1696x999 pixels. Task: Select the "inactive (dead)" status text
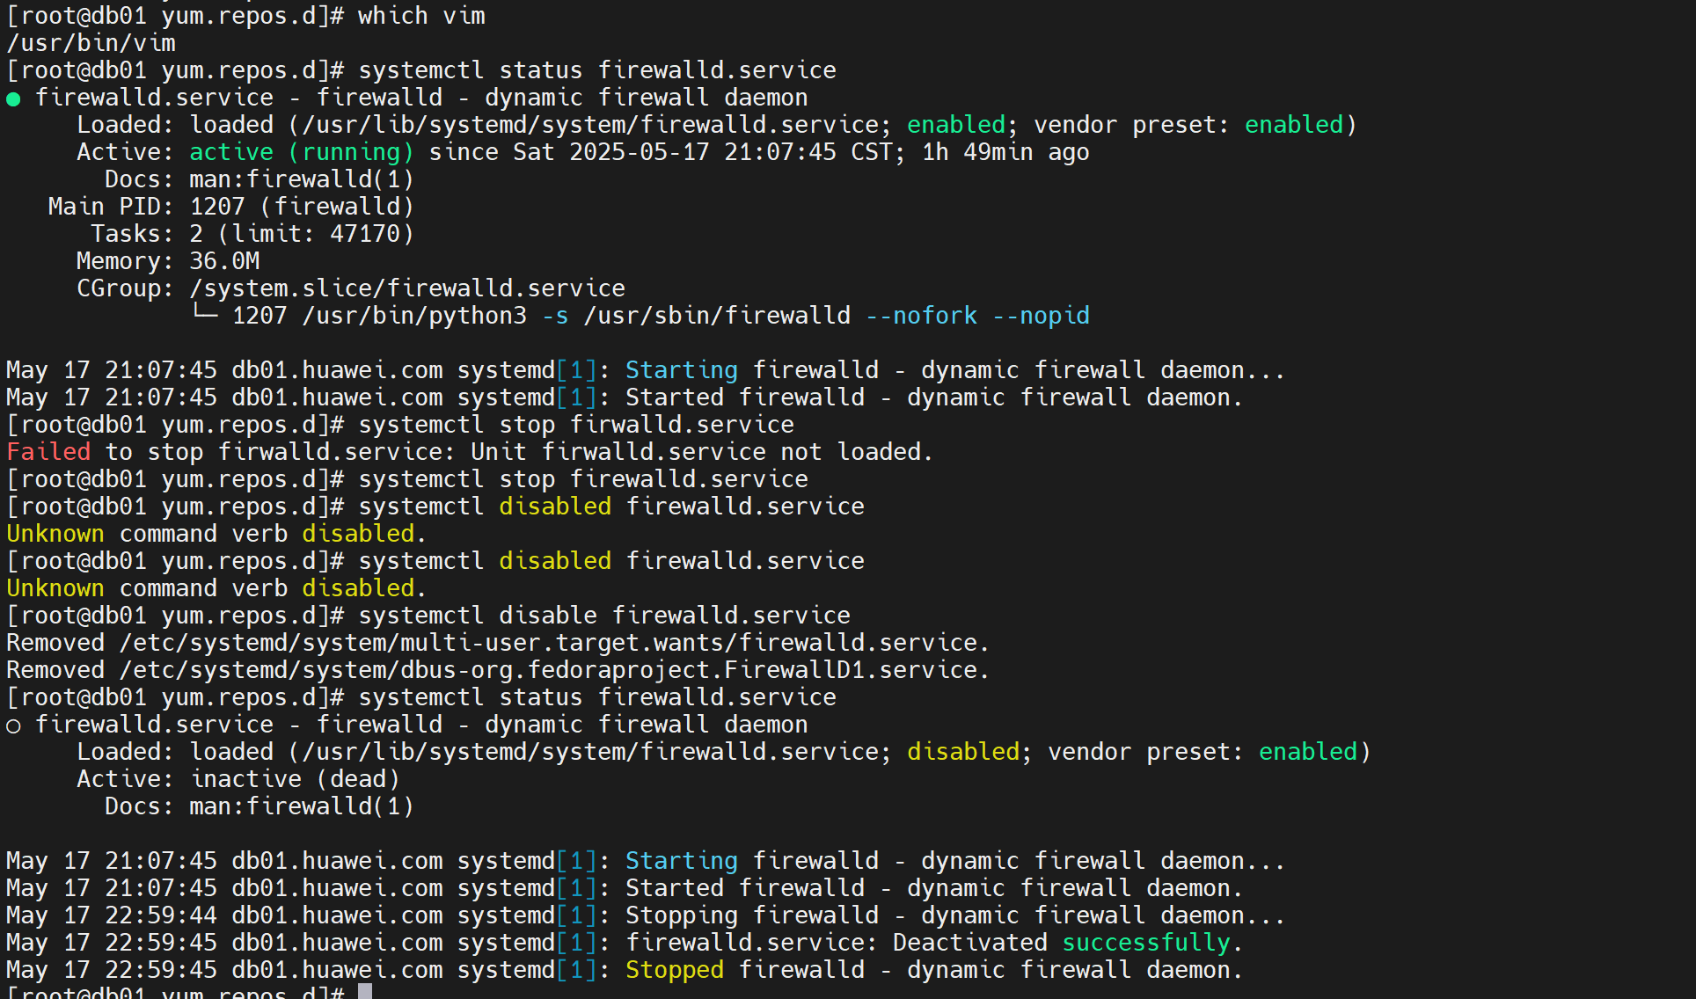296,779
